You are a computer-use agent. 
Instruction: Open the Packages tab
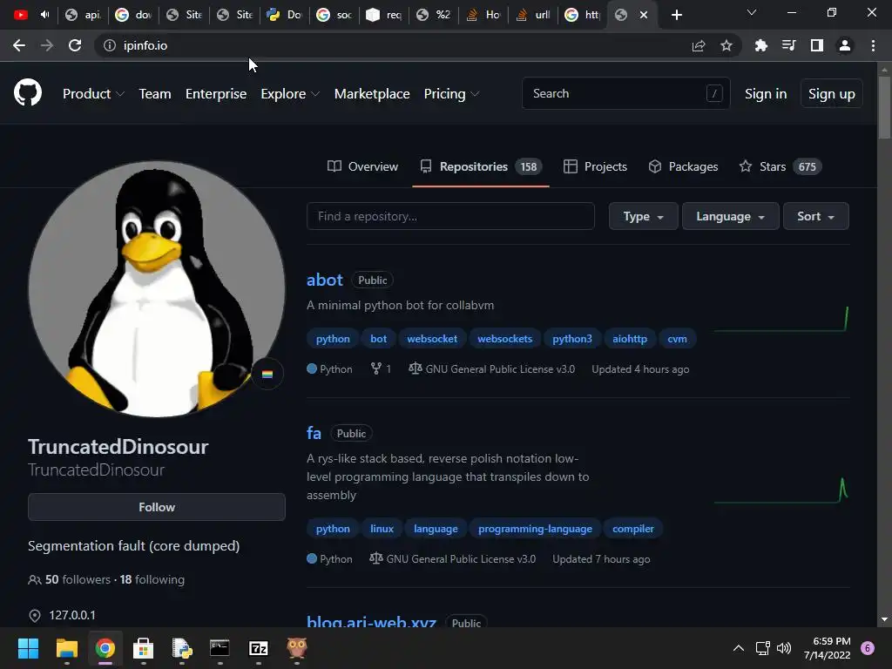tap(683, 166)
